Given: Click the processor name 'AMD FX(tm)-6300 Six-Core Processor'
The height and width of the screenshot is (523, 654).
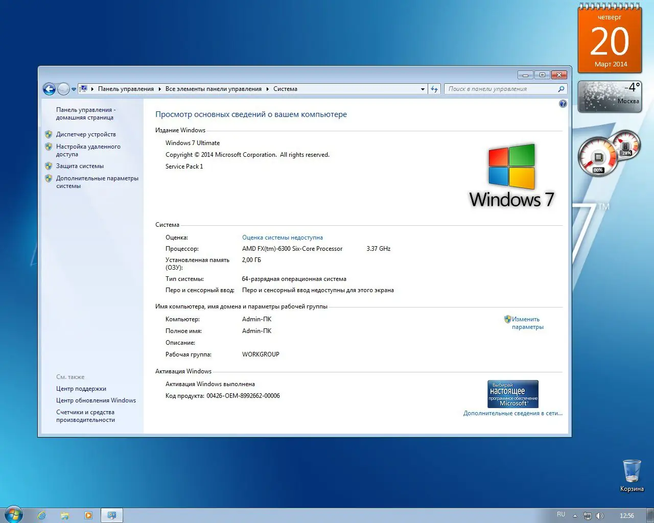Looking at the screenshot, I should tap(292, 249).
